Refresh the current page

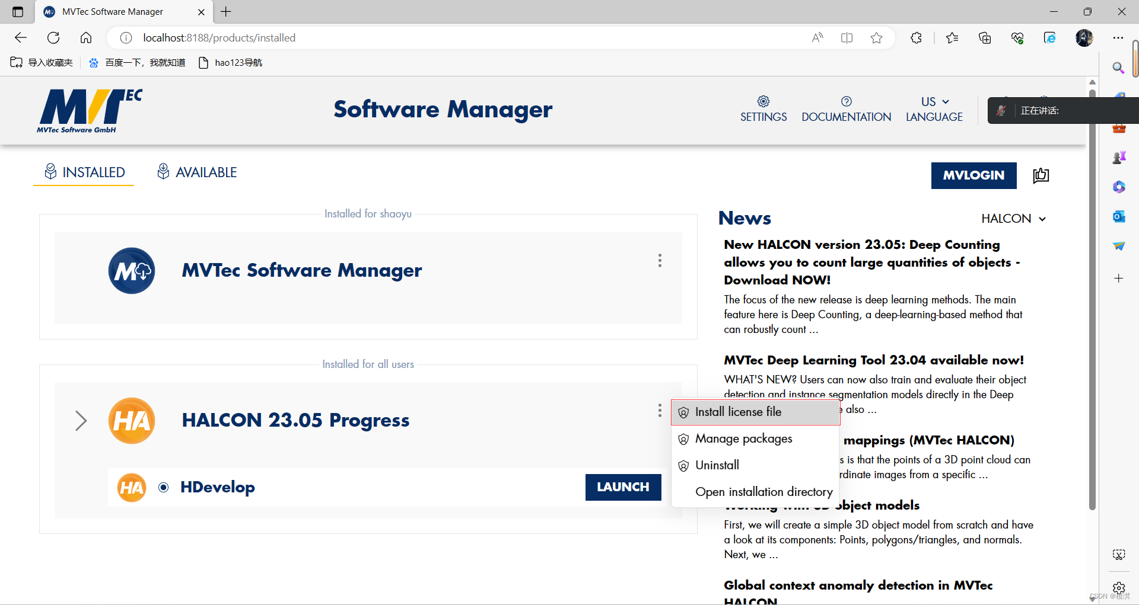[x=53, y=38]
